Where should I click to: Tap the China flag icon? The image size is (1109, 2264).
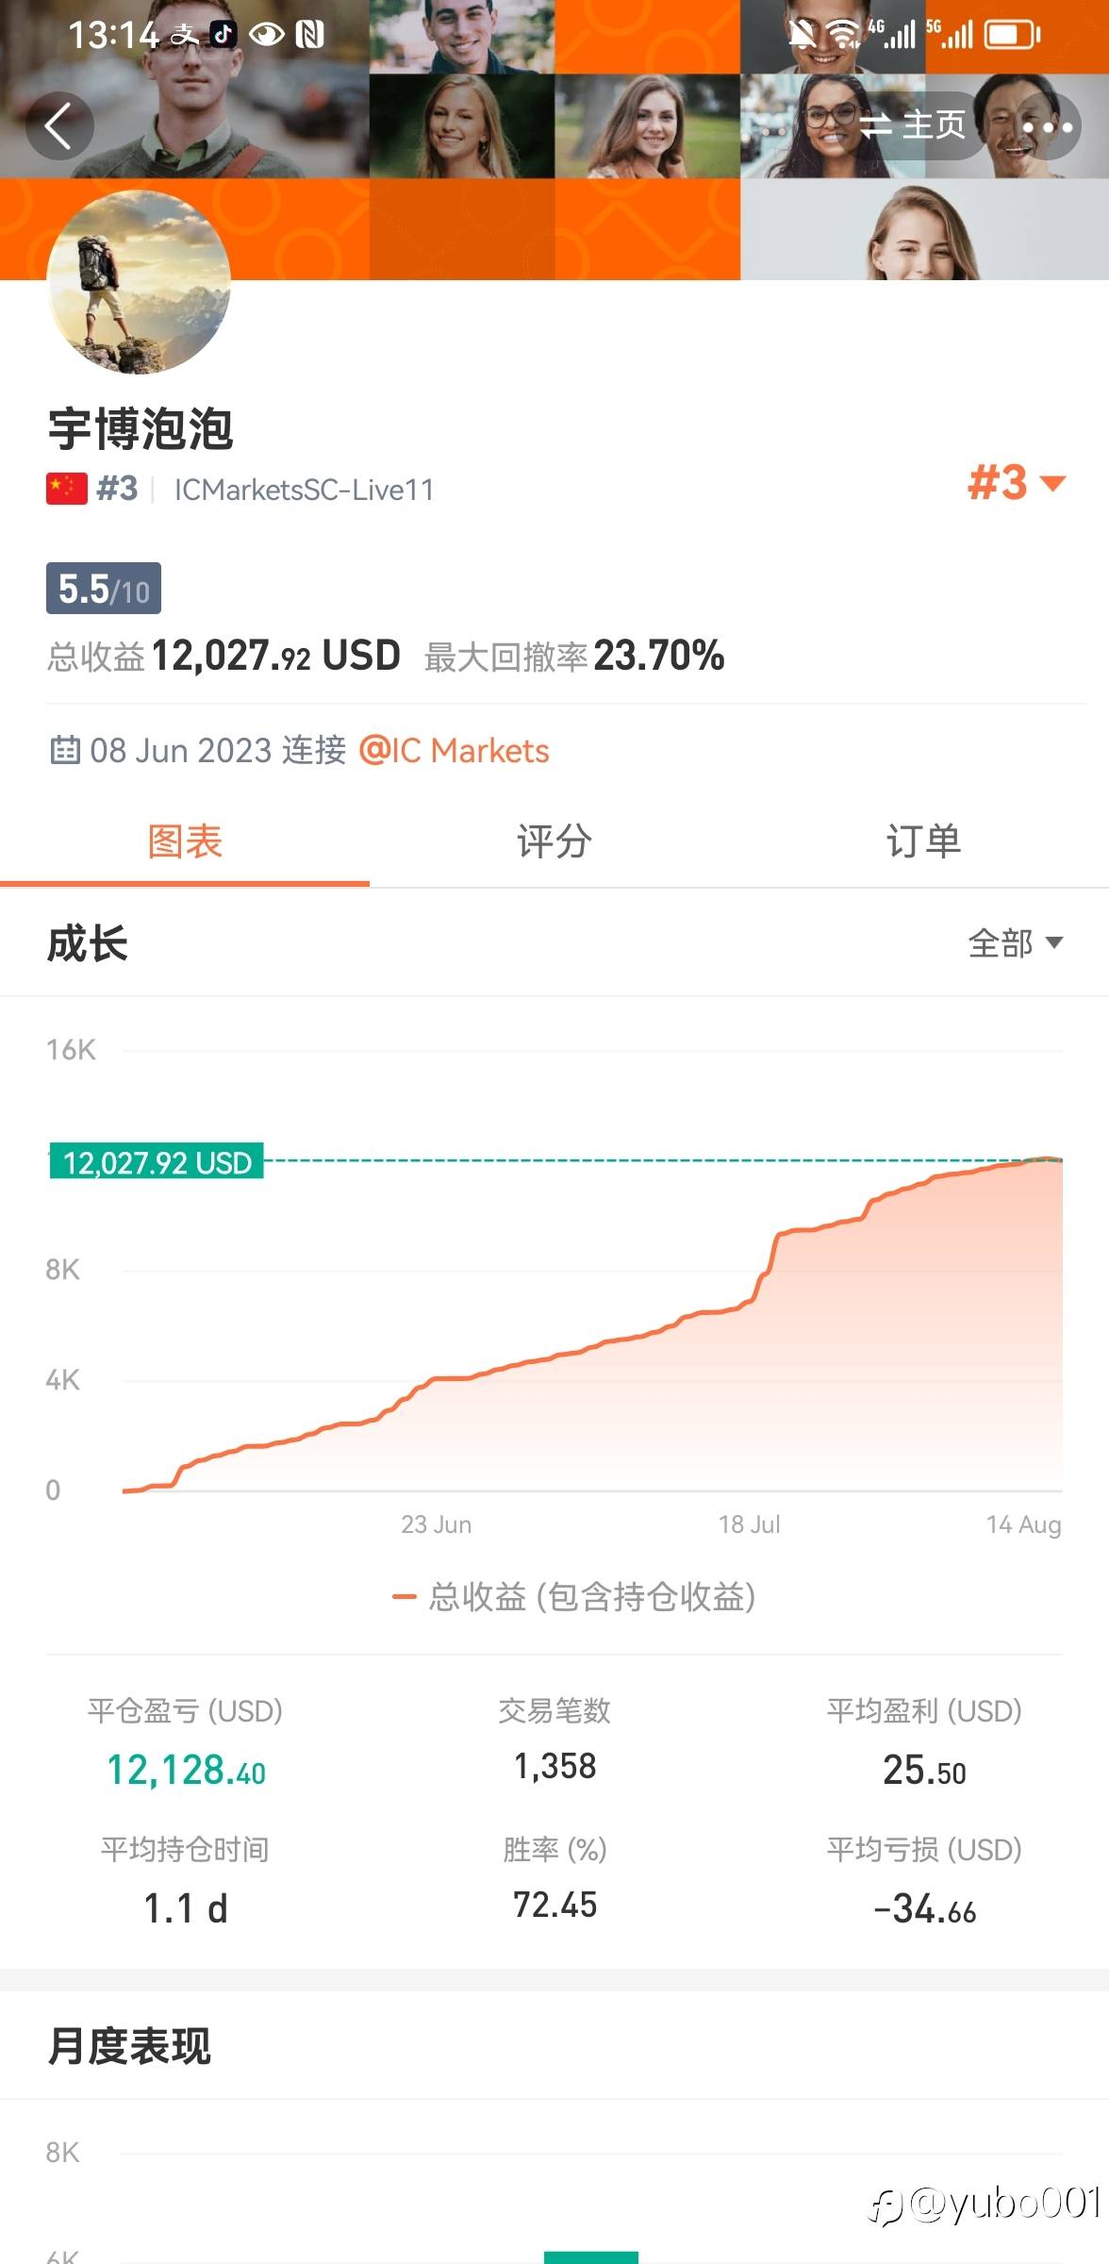[67, 489]
